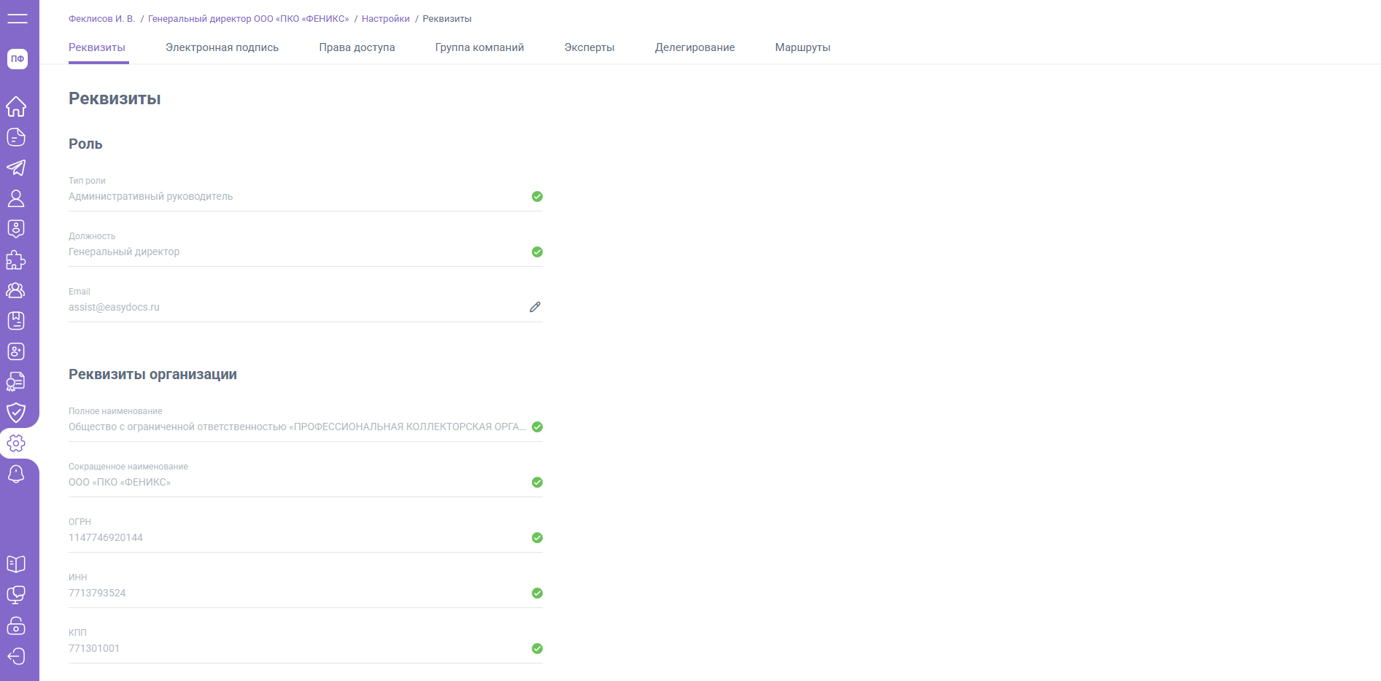This screenshot has width=1381, height=681.
Task: Open the notifications bell icon
Action: (16, 474)
